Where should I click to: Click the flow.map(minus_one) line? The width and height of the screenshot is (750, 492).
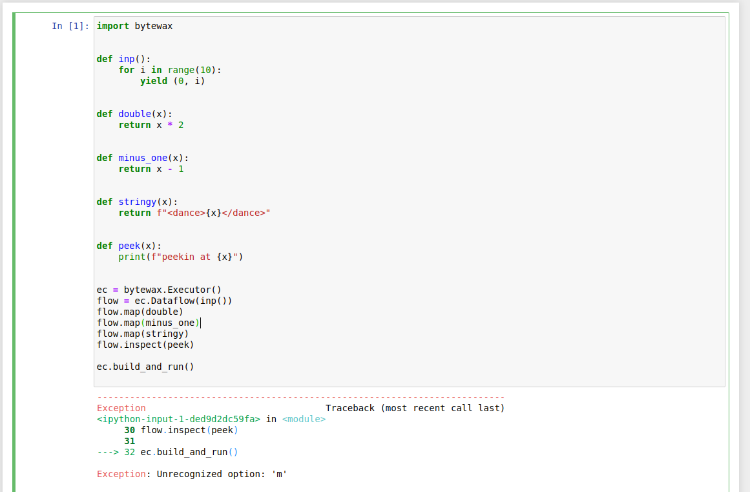coord(149,323)
